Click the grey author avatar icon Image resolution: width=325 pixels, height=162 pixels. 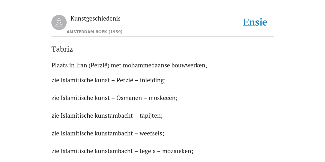coord(59,22)
